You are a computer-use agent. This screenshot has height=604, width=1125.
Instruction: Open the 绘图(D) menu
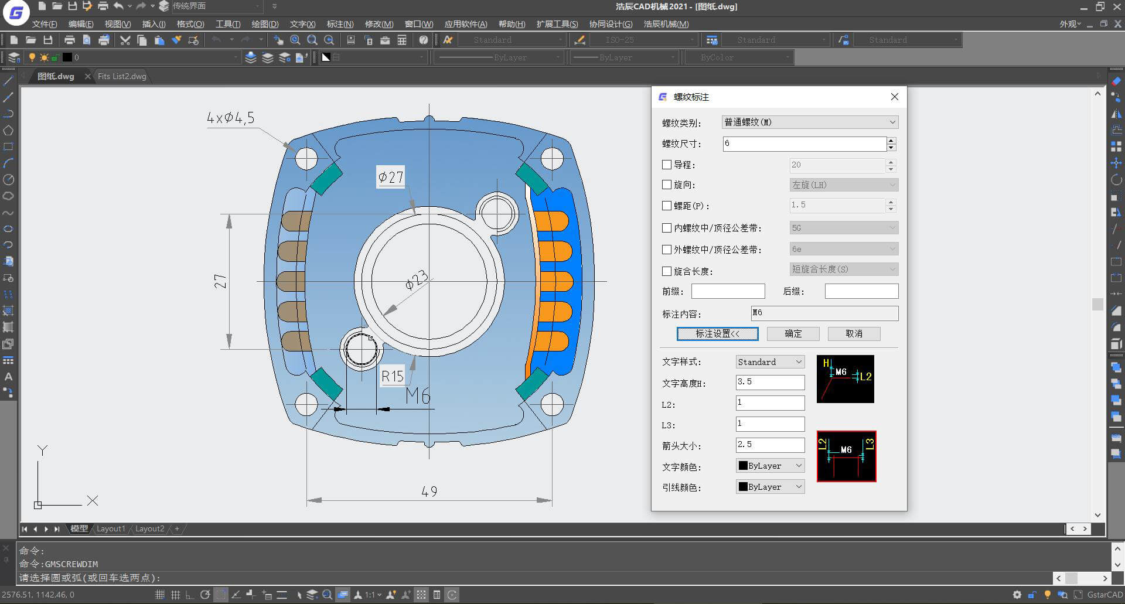tap(264, 24)
